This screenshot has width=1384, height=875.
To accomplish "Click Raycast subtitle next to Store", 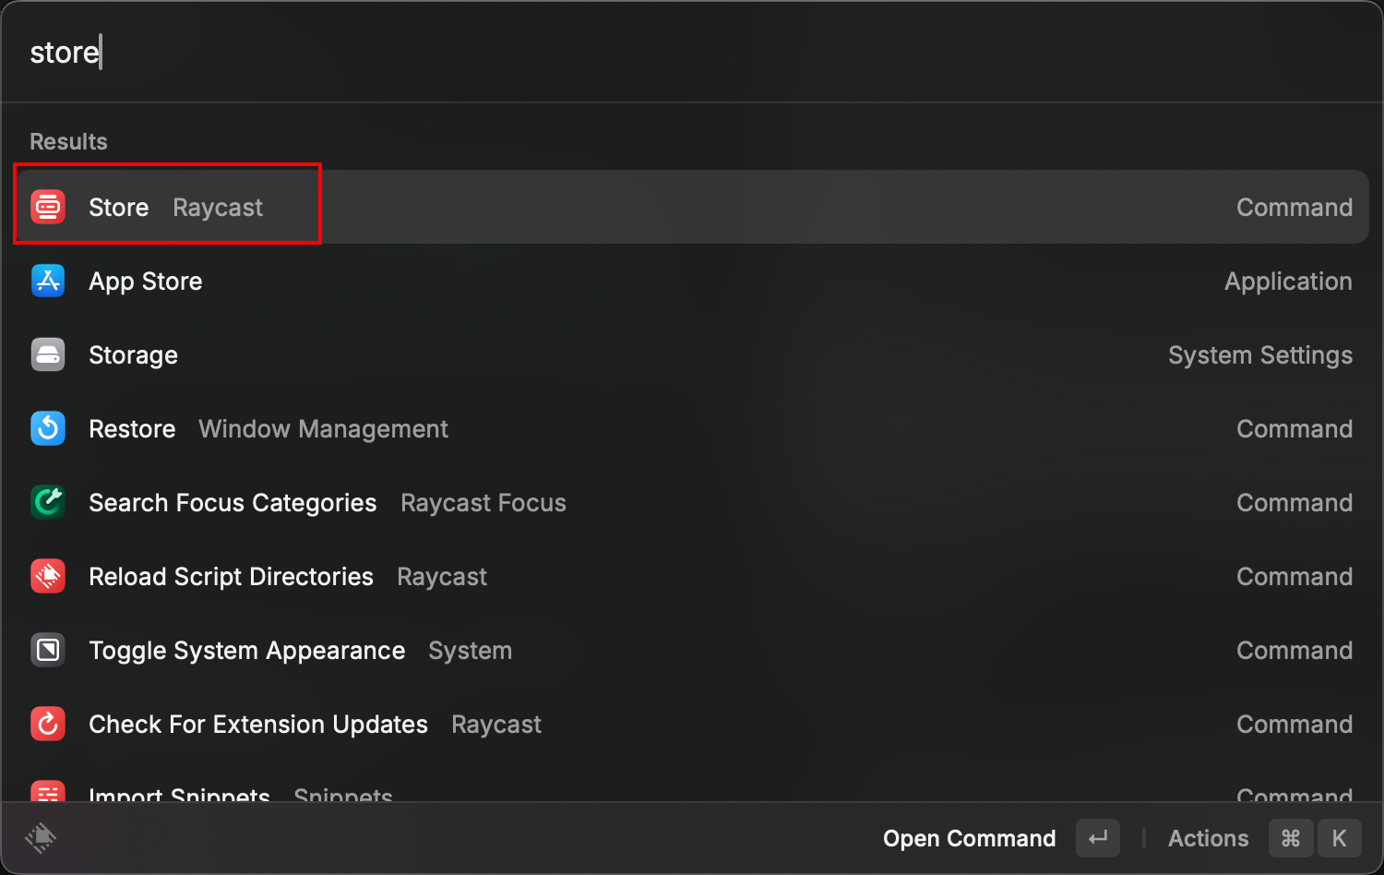I will pos(218,208).
